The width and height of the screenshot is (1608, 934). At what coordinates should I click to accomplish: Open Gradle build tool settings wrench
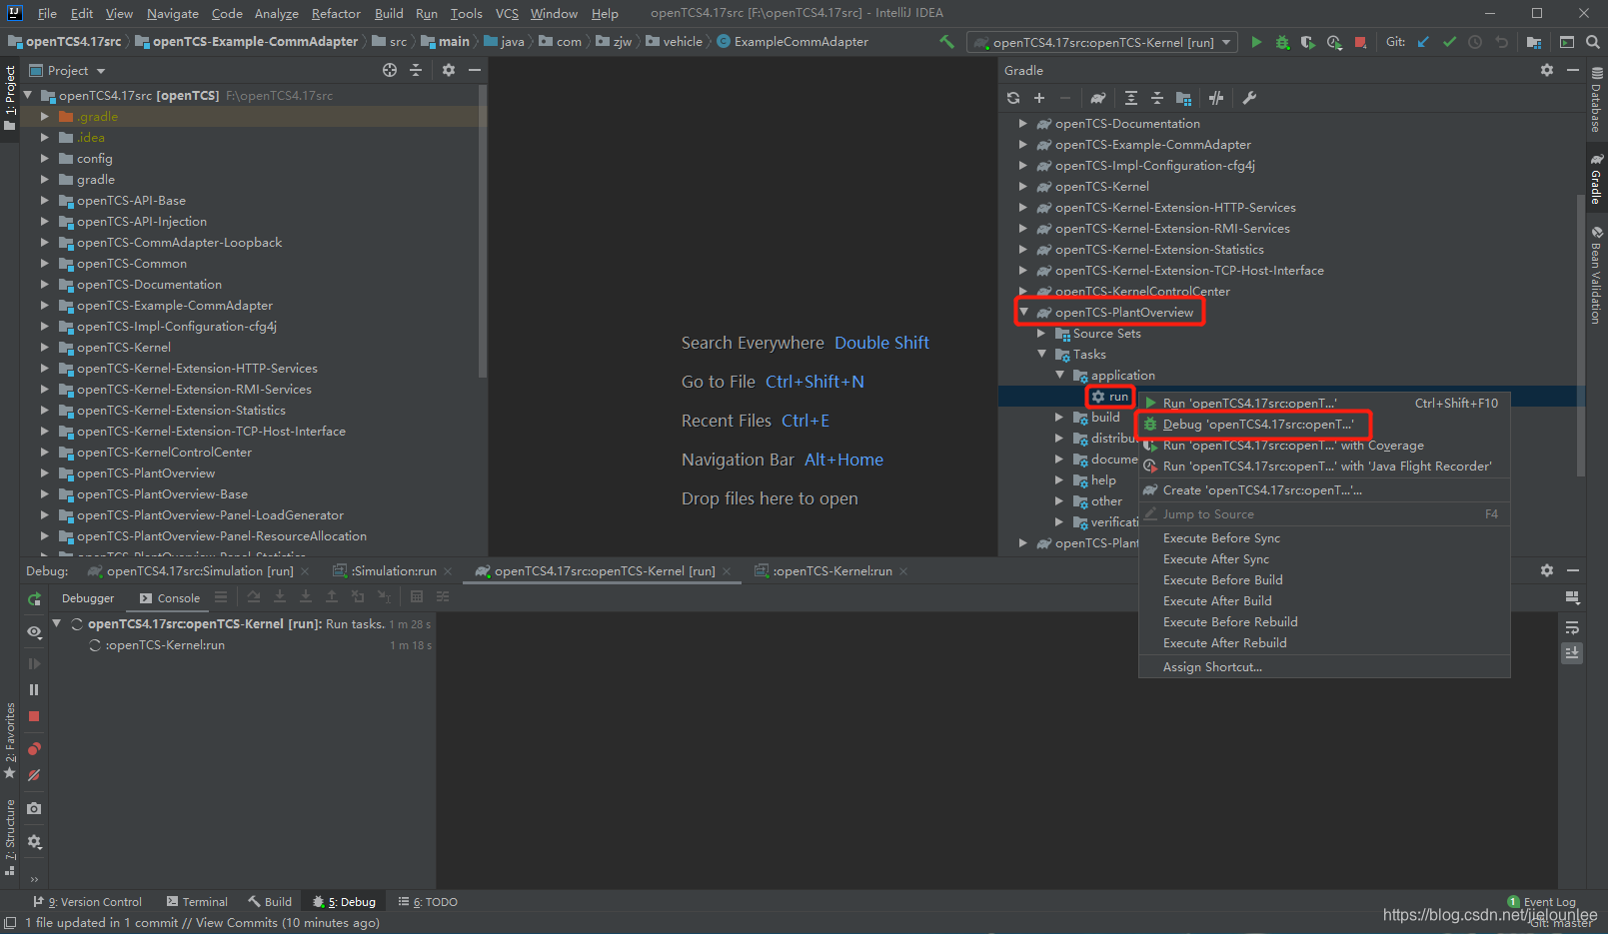coord(1249,98)
